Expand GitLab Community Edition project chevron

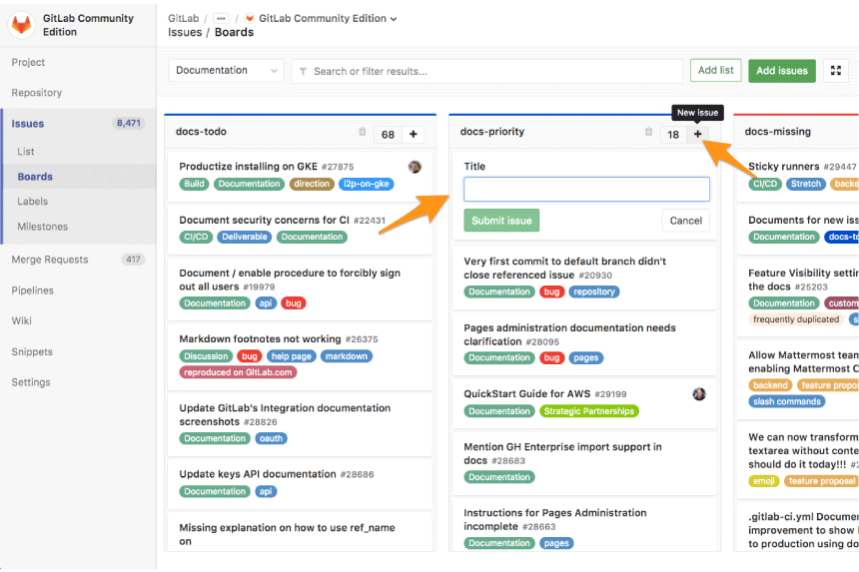point(394,19)
